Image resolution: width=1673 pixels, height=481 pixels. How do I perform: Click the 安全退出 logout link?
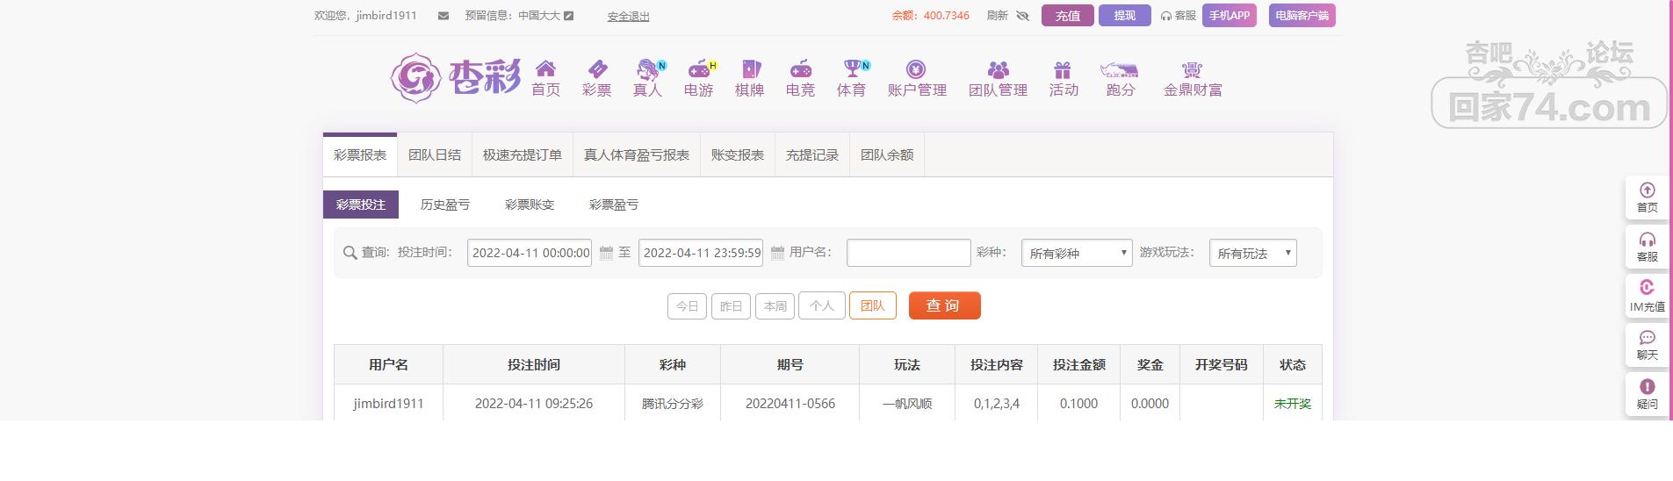(629, 16)
